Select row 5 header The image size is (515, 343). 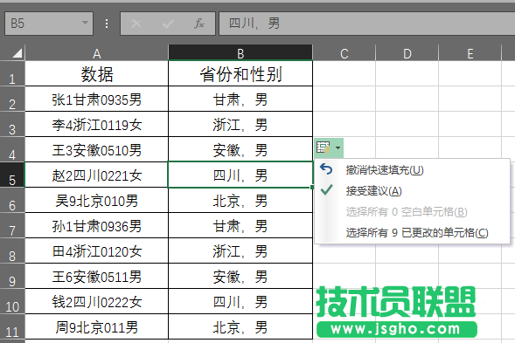coord(12,175)
